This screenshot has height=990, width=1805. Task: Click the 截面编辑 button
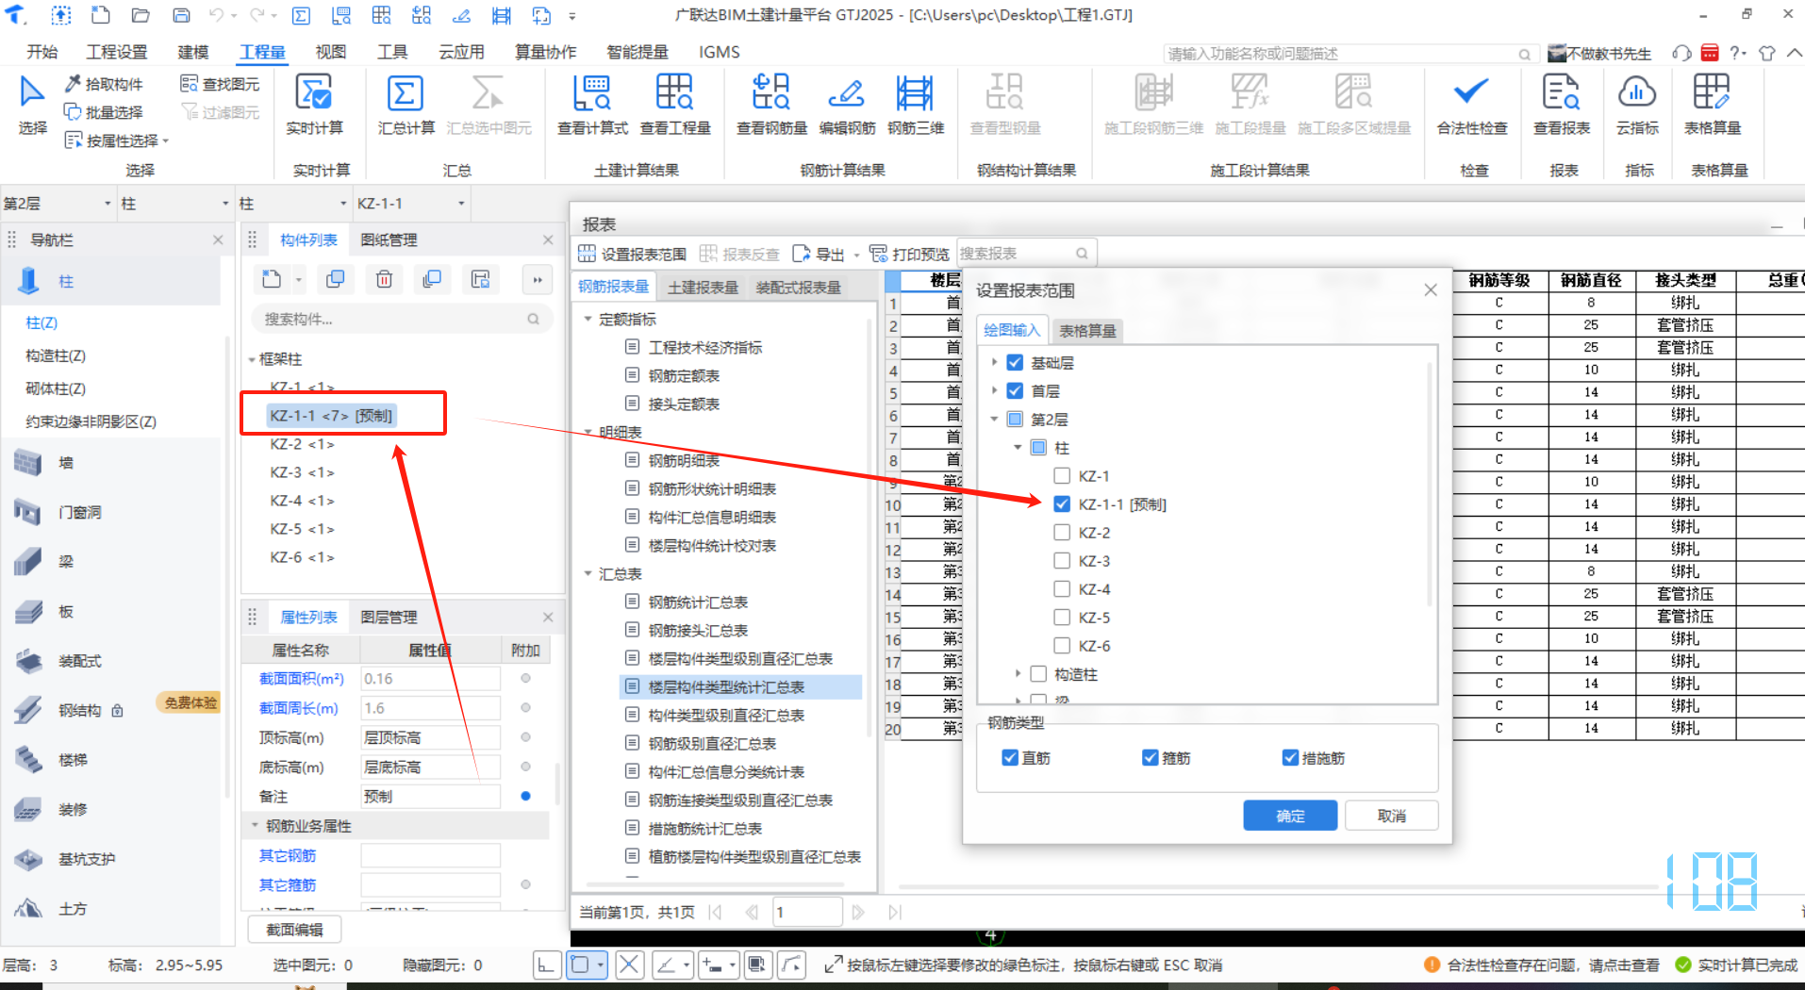coord(294,930)
